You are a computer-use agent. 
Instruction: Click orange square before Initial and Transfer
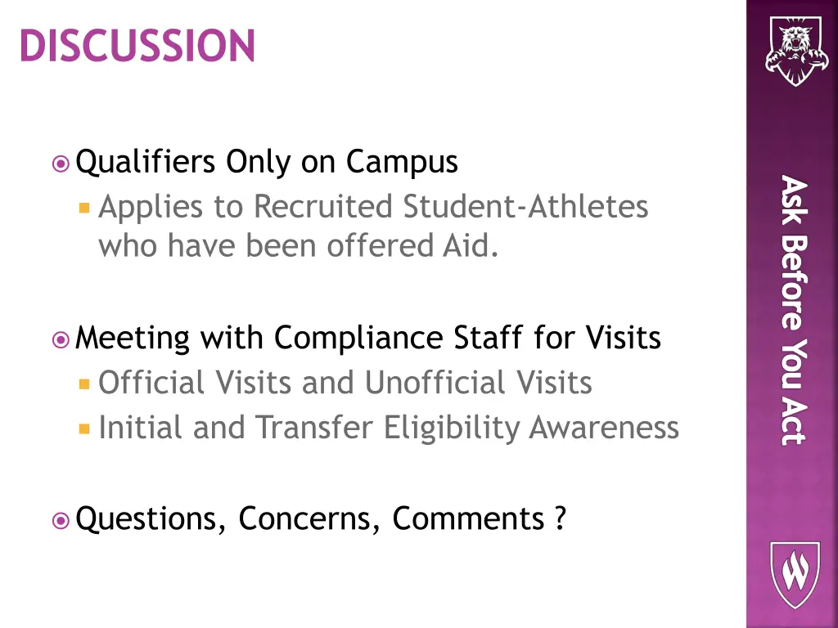tap(84, 428)
